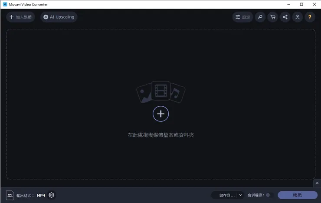Open the 設定 settings menu

point(242,17)
